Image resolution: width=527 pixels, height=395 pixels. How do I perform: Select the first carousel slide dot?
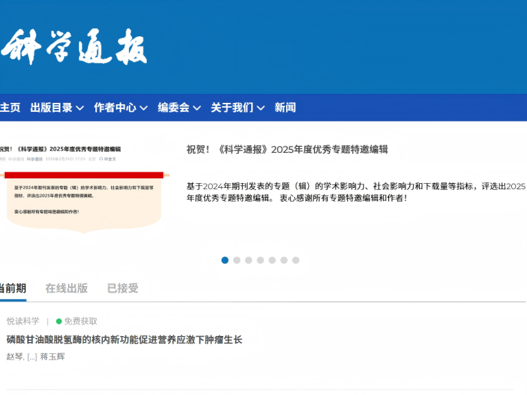pos(225,260)
